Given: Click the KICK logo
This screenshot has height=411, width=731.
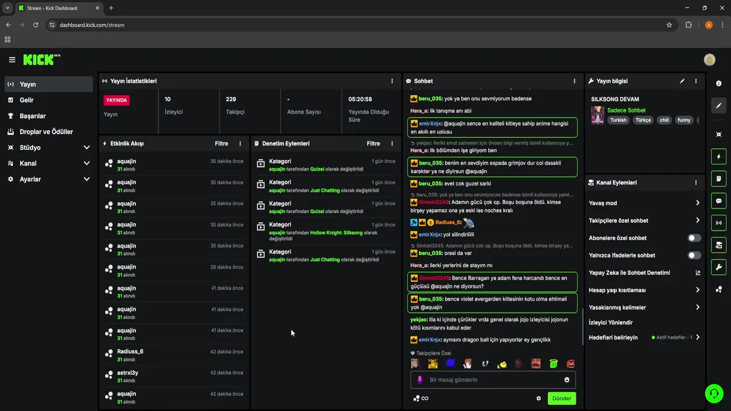Looking at the screenshot, I should tap(41, 59).
